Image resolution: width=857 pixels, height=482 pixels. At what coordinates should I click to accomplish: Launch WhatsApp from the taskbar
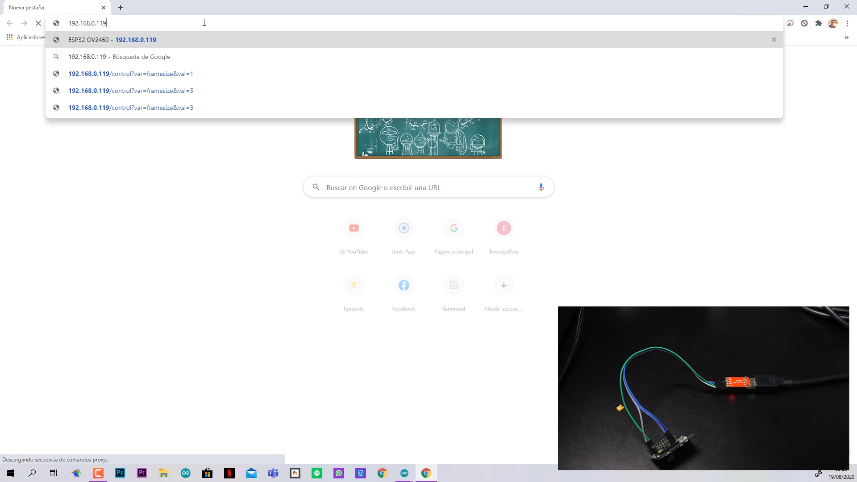click(x=338, y=473)
